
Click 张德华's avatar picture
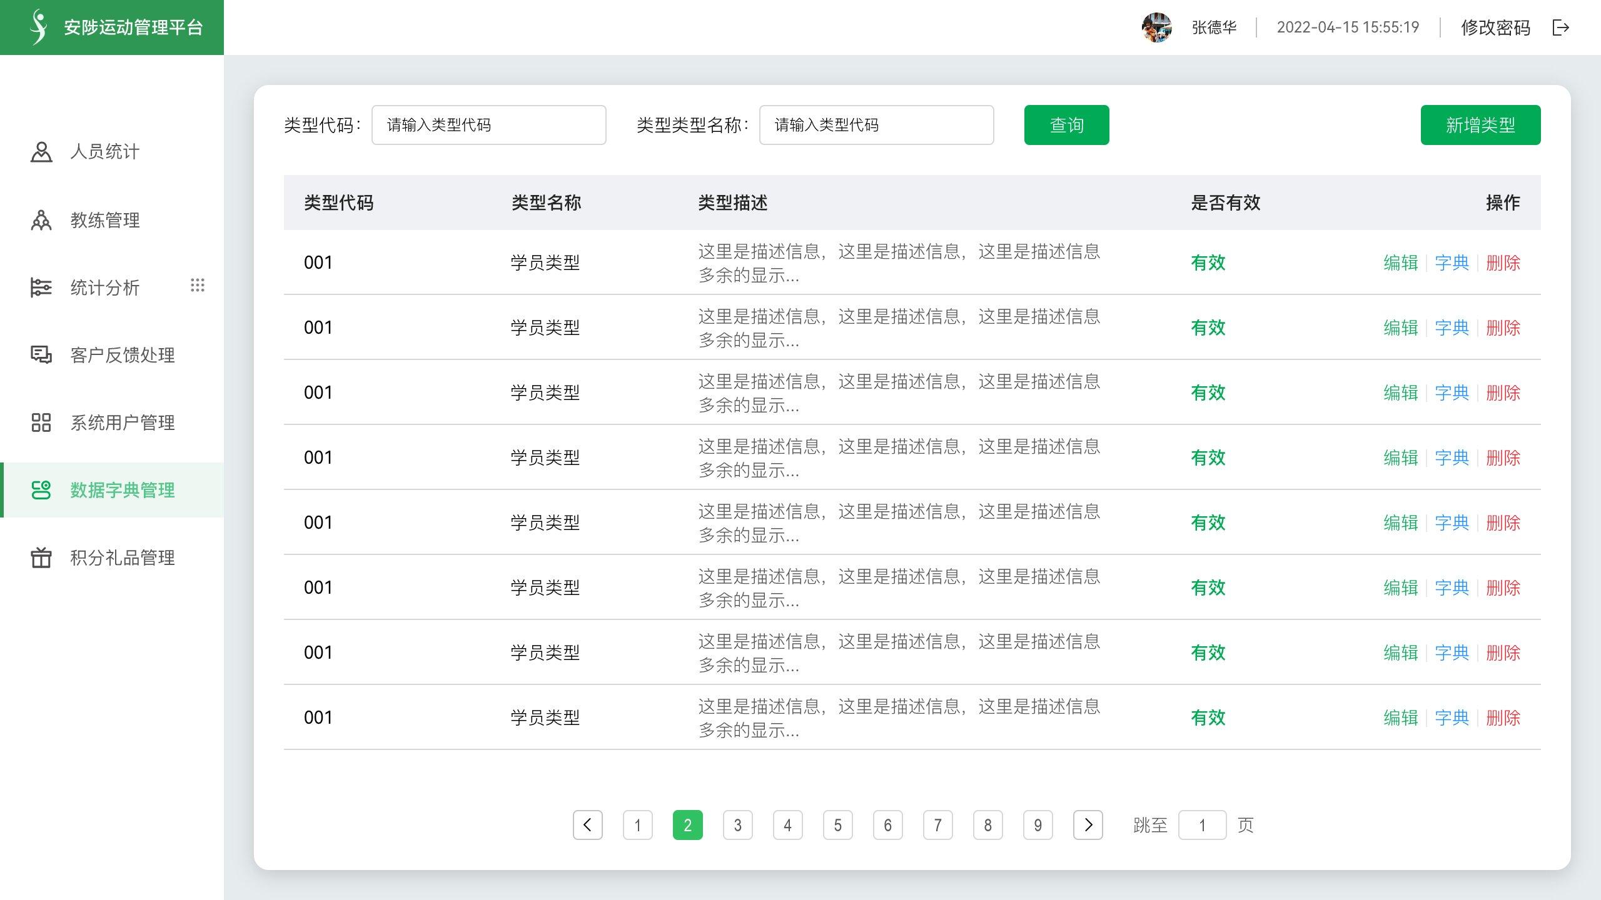pos(1156,27)
